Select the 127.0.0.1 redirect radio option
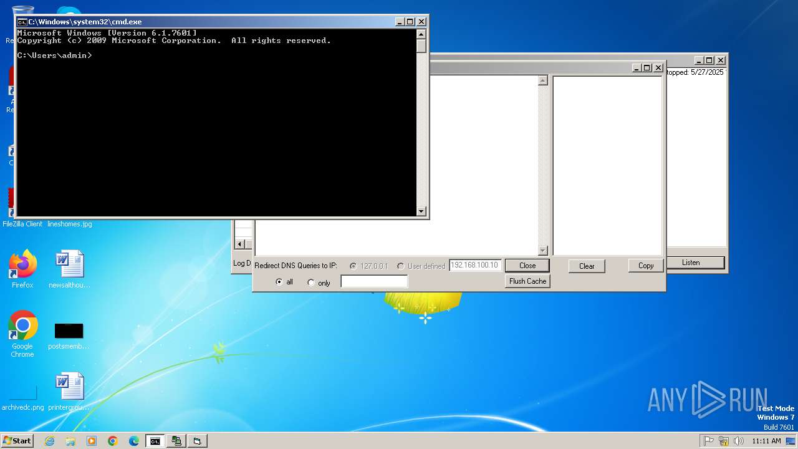Screen dimensions: 798x449 point(353,266)
